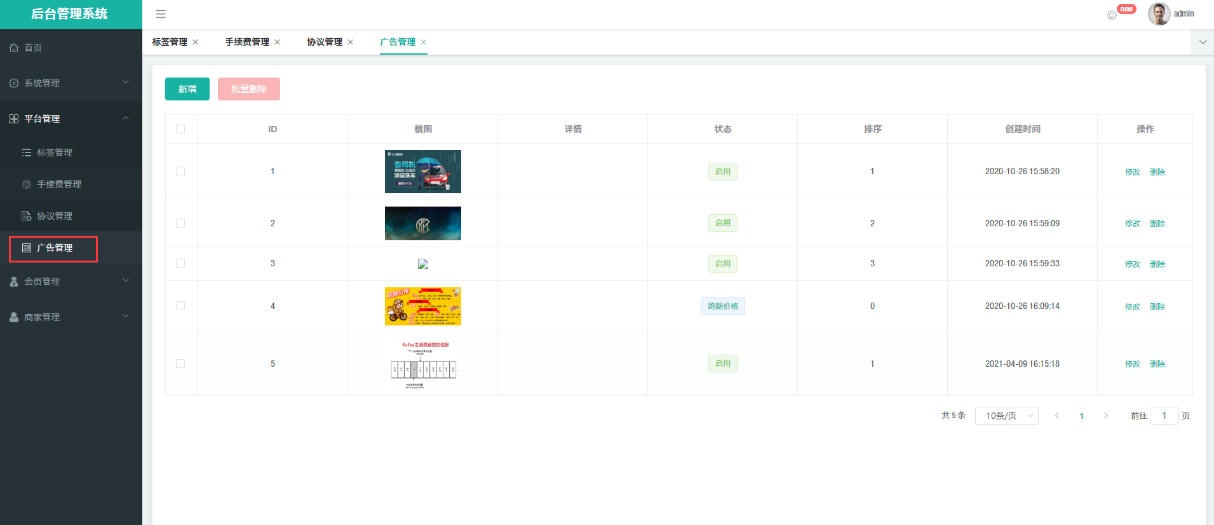Image resolution: width=1214 pixels, height=525 pixels.
Task: Expand the 系统管理 sidebar menu
Action: point(70,83)
